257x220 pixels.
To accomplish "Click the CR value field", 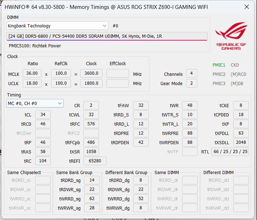I will pyautogui.click(x=91, y=105).
